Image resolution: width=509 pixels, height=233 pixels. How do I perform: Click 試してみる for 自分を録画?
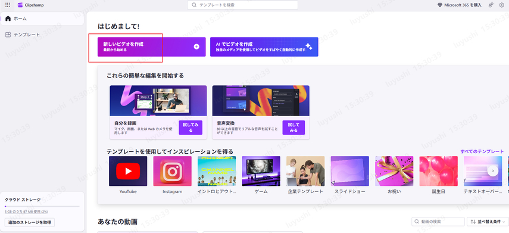191,128
